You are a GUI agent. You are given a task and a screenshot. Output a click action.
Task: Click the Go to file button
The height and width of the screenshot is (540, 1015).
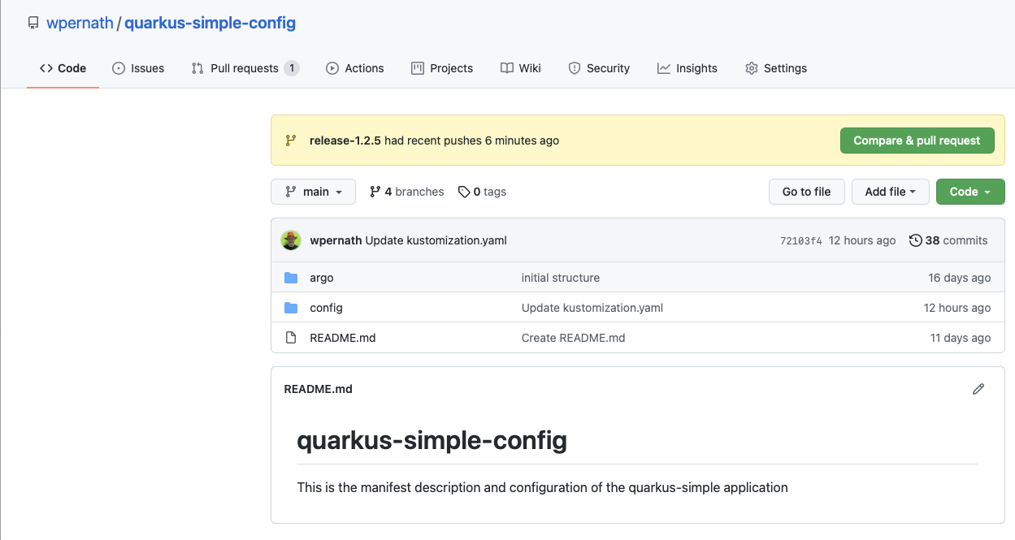point(807,192)
